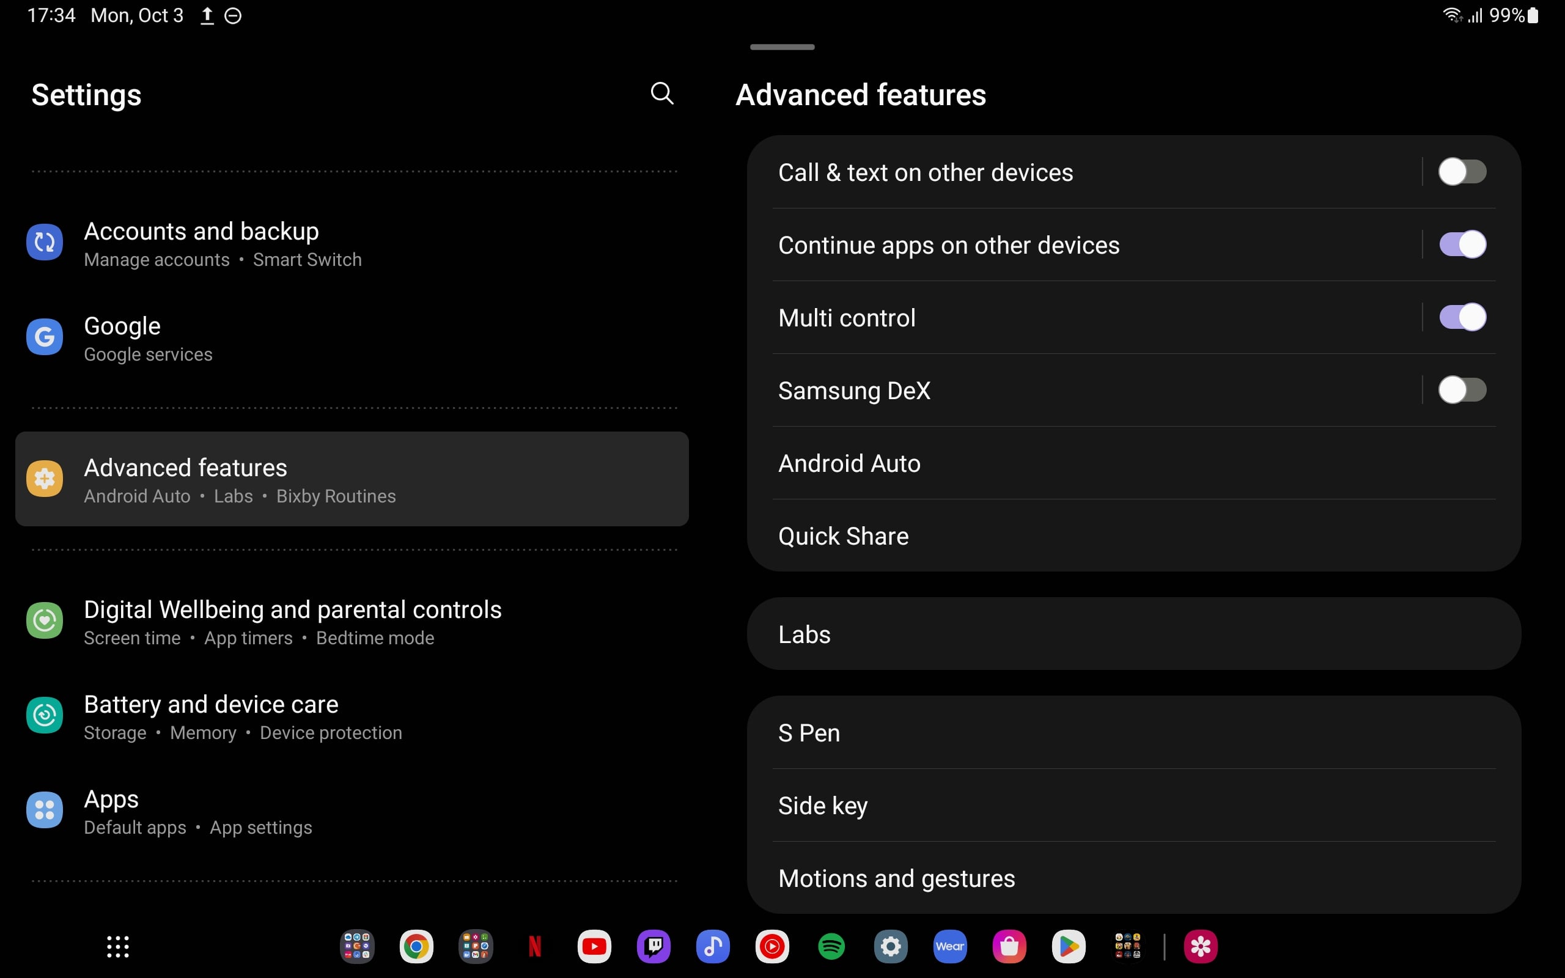This screenshot has height=978, width=1565.
Task: Open Google Play Store icon
Action: point(1069,946)
